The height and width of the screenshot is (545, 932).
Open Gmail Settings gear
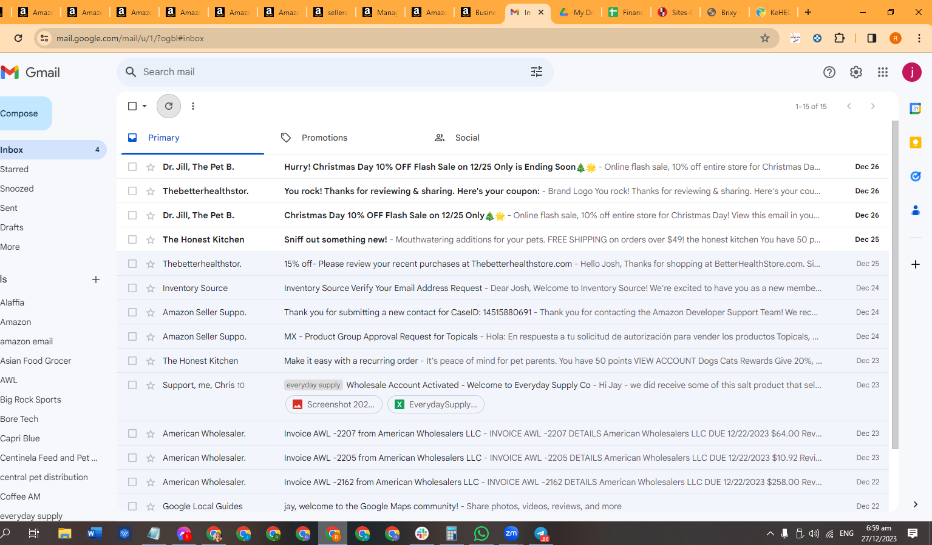[x=856, y=72]
